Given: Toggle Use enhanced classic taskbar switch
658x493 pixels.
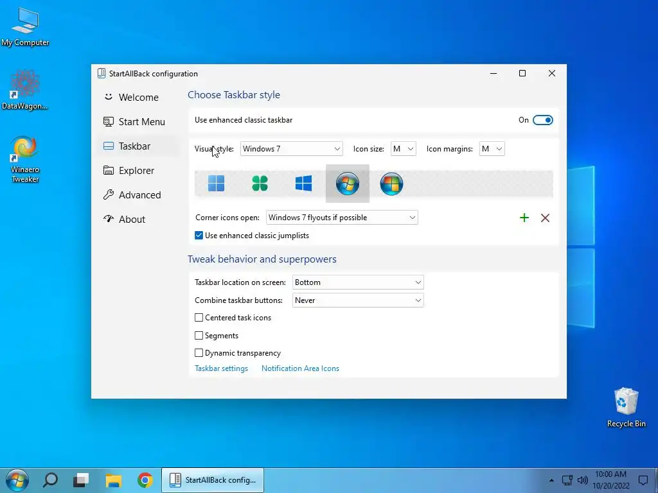Looking at the screenshot, I should pyautogui.click(x=542, y=120).
